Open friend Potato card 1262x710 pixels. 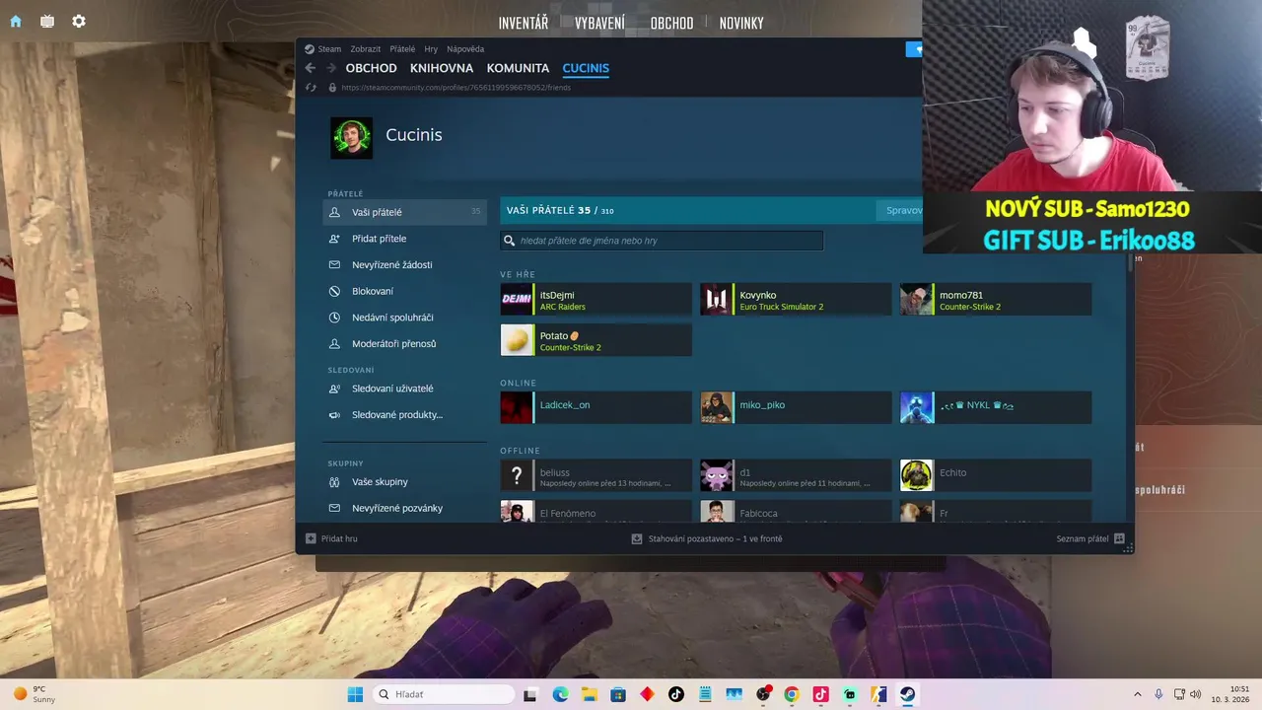596,340
